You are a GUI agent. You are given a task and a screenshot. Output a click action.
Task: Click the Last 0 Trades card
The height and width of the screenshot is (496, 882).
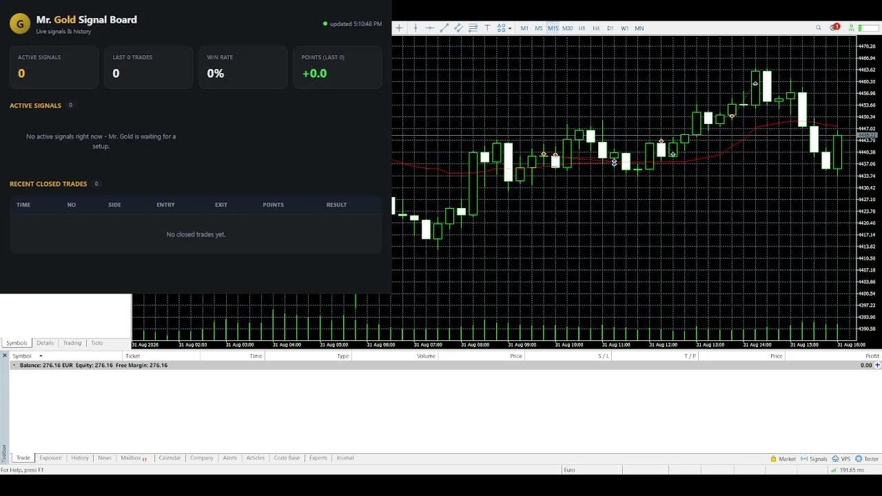tap(148, 68)
